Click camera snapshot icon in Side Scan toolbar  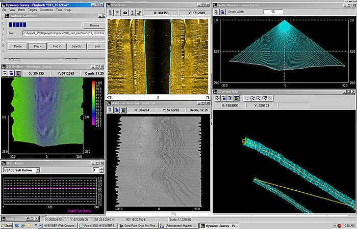coord(125,13)
